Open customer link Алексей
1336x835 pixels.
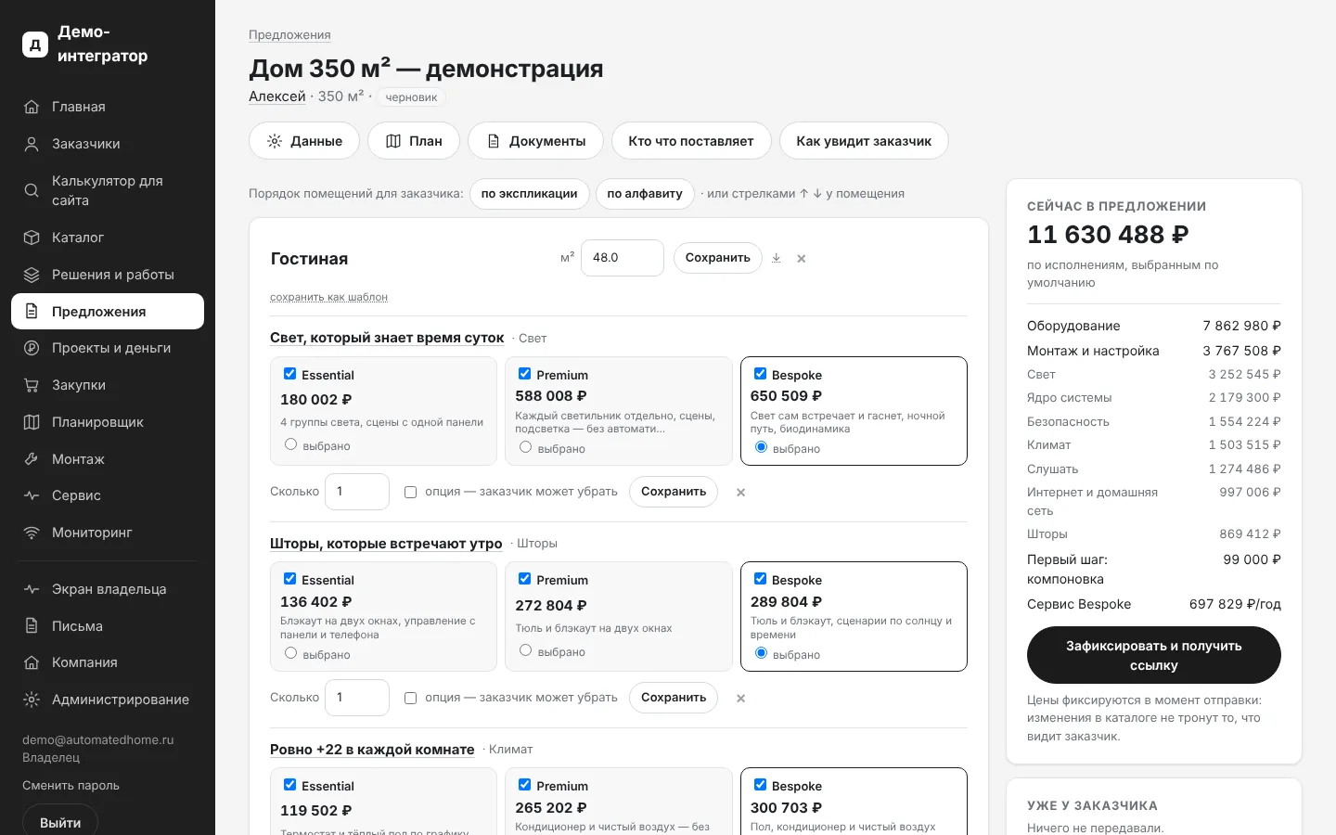tap(277, 96)
